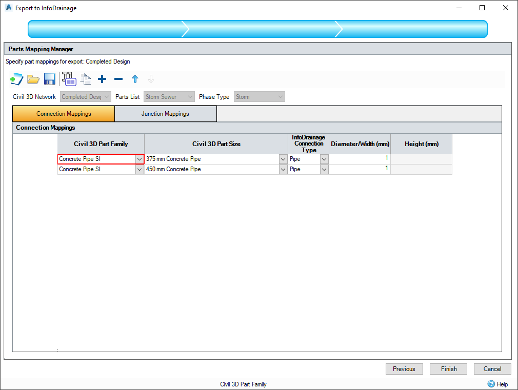The width and height of the screenshot is (518, 390).
Task: Click the Parts List label
Action: tap(128, 97)
